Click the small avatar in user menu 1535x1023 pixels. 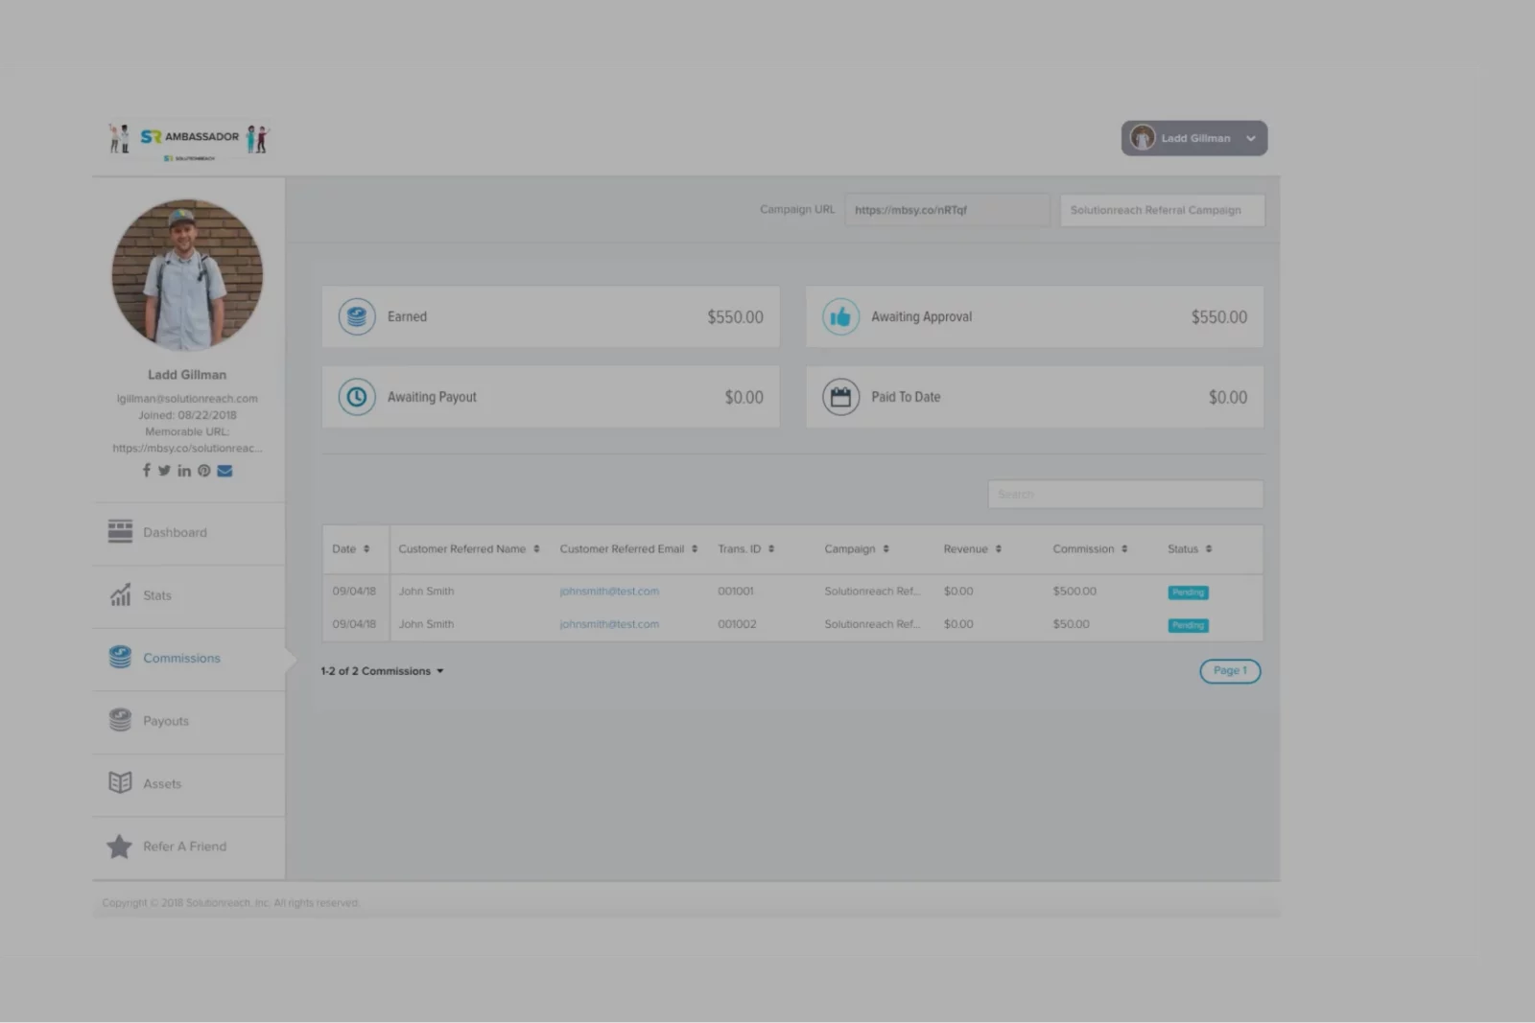1142,138
